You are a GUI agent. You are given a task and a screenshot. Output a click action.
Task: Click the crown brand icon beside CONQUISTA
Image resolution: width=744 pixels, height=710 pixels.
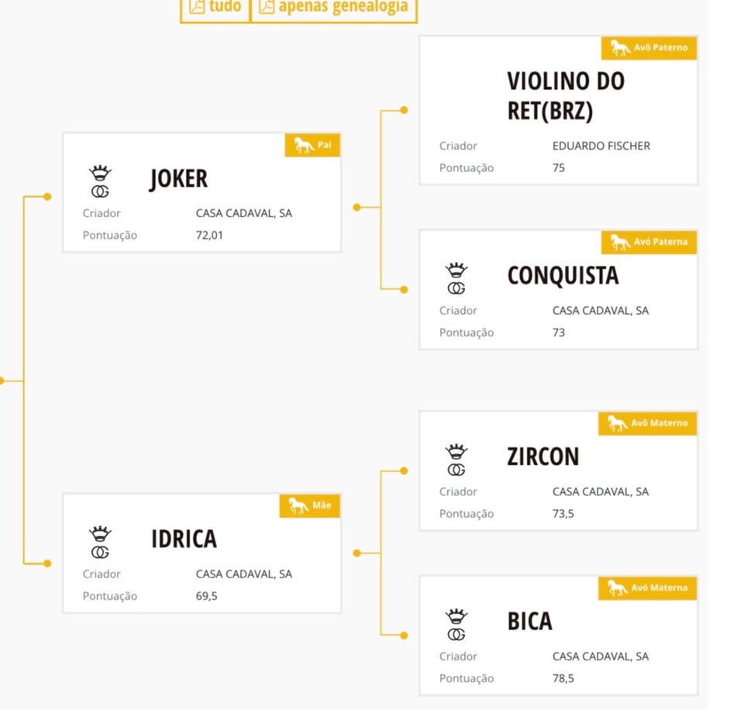coord(456,279)
